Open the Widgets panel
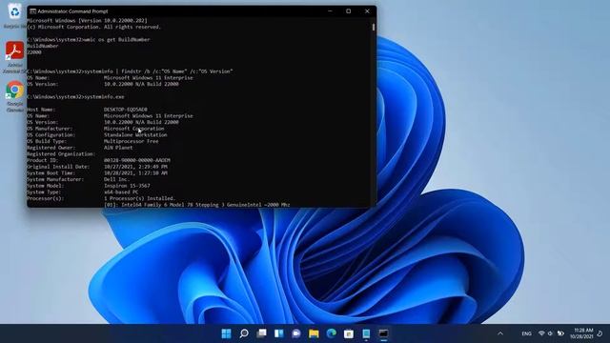The width and height of the screenshot is (610, 343). 279,333
